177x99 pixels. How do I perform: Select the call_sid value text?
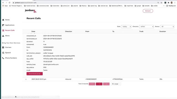pos(59,56)
